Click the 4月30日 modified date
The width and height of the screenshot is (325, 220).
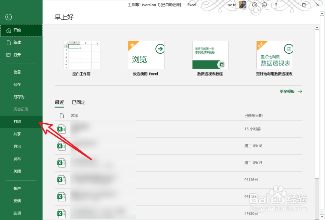coord(251,213)
